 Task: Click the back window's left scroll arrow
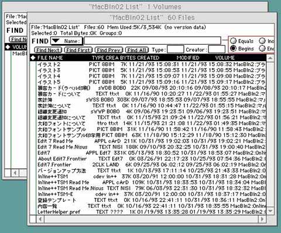tap(15, 173)
